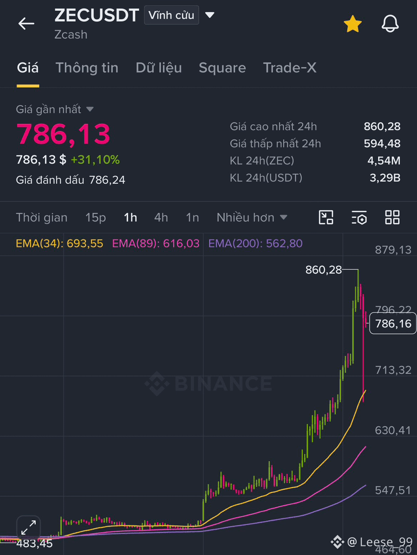
Task: Open chart indicator settings icon
Action: [x=359, y=217]
